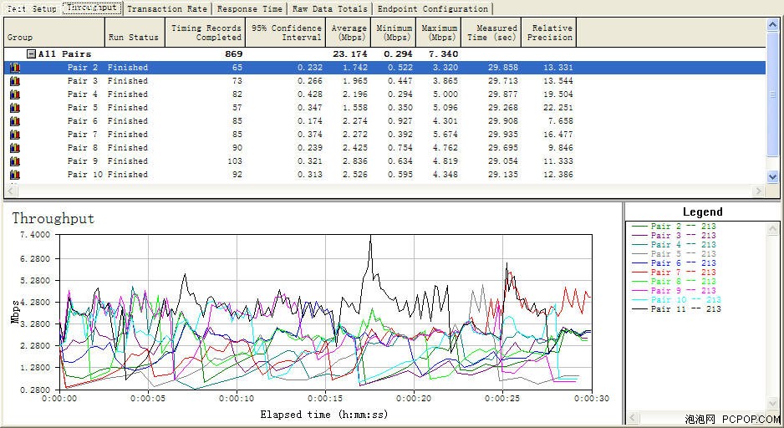Switch to the Transaction Rate tab
Screen dimensions: 784x428
167,9
